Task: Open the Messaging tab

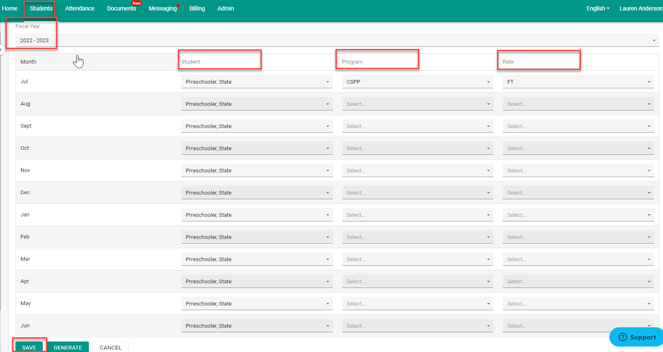Action: pos(163,8)
